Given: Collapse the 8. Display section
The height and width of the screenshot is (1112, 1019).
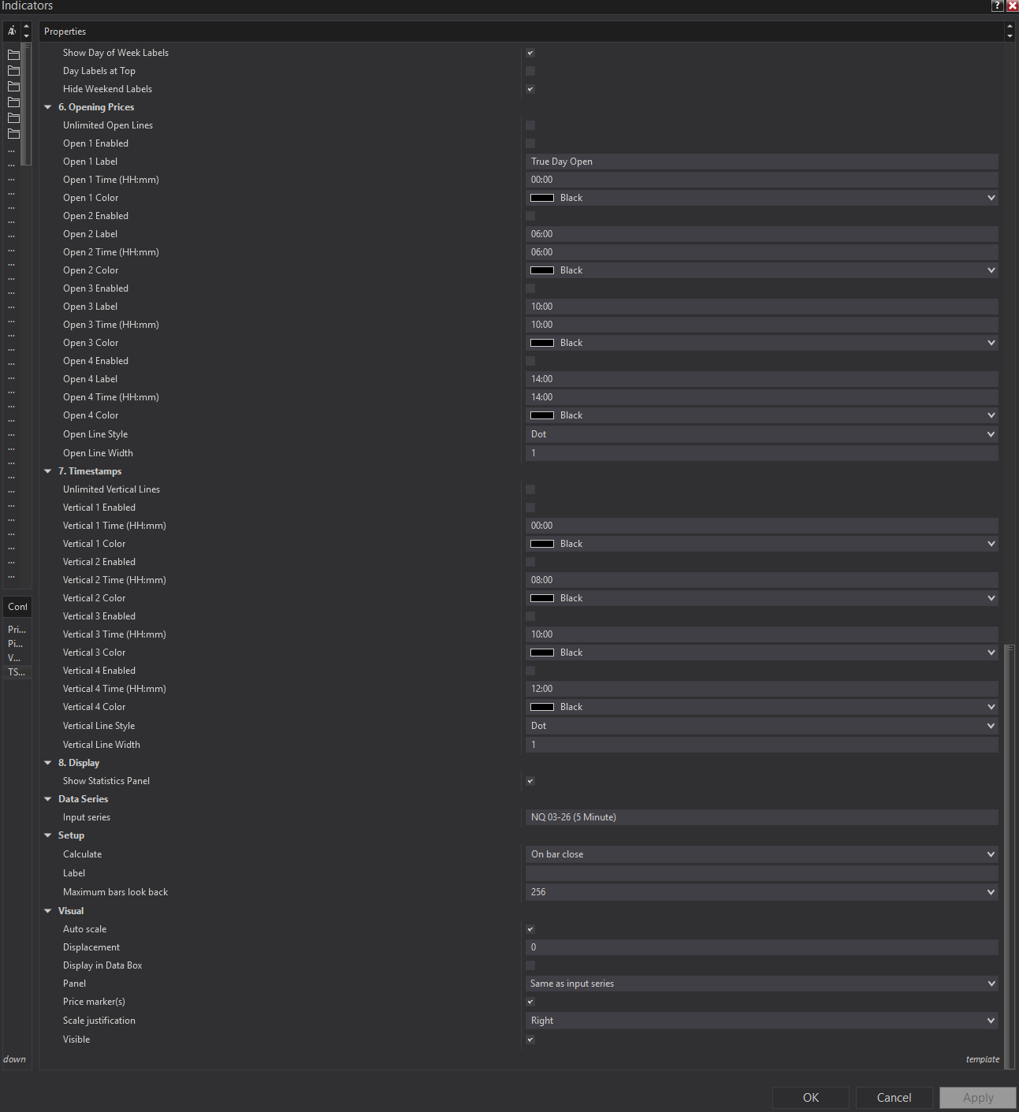Looking at the screenshot, I should (x=48, y=763).
